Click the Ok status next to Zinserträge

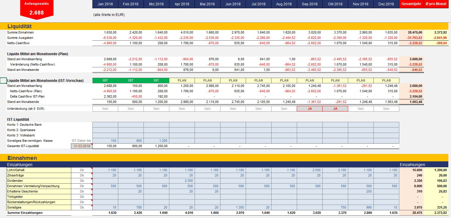pos(82,175)
